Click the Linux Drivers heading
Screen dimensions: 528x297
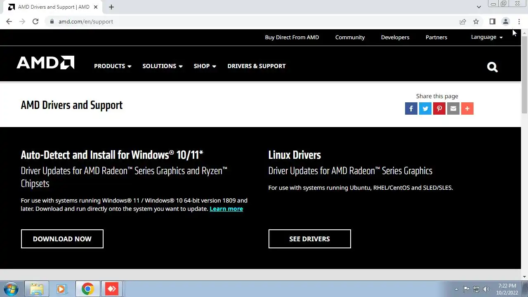click(295, 155)
